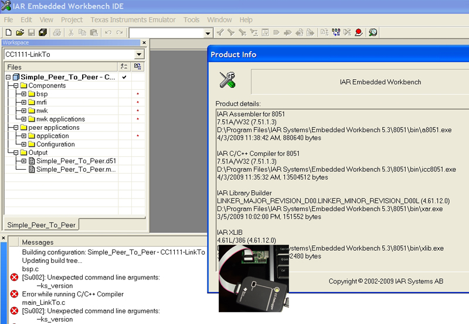Open the Edit menu
Image resolution: width=469 pixels, height=324 pixels.
[26, 20]
